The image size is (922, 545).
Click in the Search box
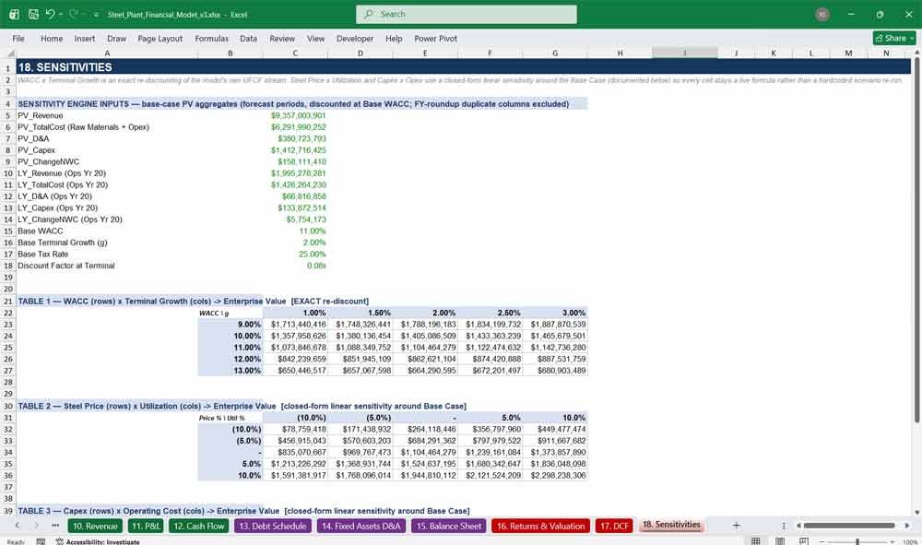point(467,14)
